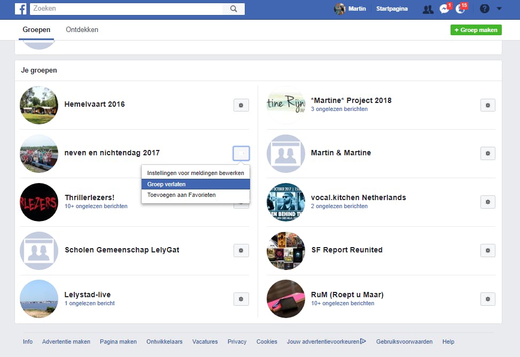Viewport: 520px width, 357px height.
Task: Switch to the Groepen tab
Action: tap(36, 30)
